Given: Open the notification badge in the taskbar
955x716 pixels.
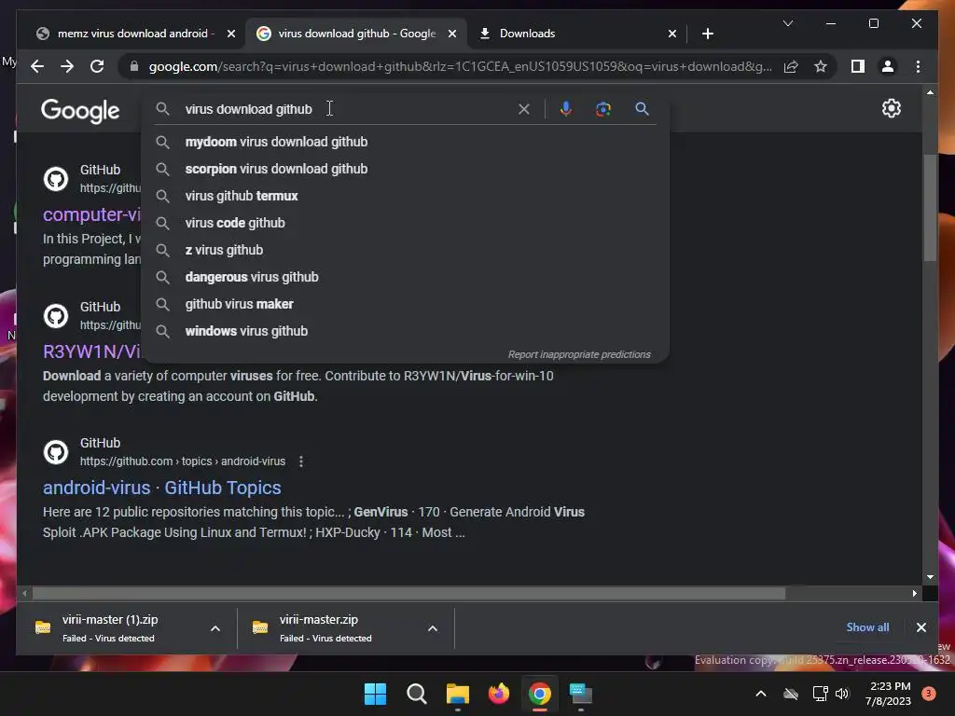Looking at the screenshot, I should (x=929, y=693).
